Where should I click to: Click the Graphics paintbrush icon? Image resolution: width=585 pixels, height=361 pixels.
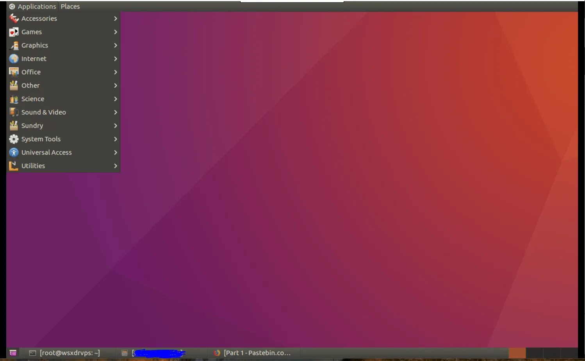point(14,45)
